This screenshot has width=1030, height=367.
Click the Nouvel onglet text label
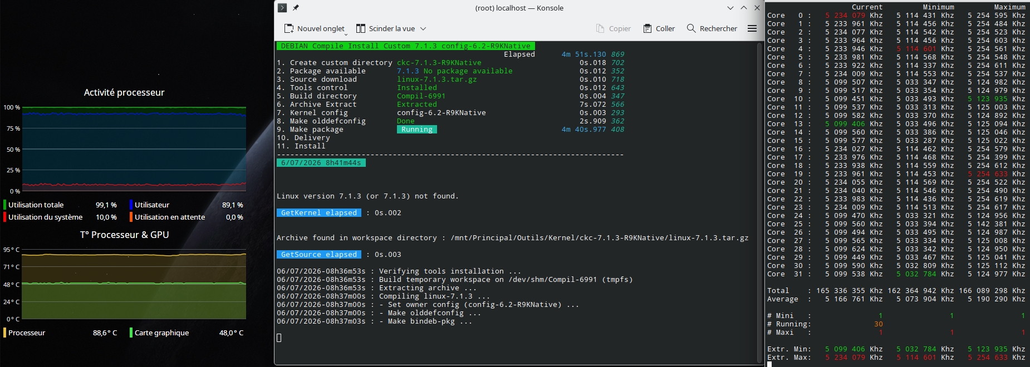tap(321, 28)
